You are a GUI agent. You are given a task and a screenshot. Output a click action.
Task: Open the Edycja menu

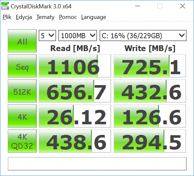click(24, 17)
